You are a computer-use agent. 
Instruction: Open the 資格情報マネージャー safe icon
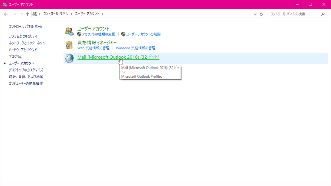coord(69,45)
